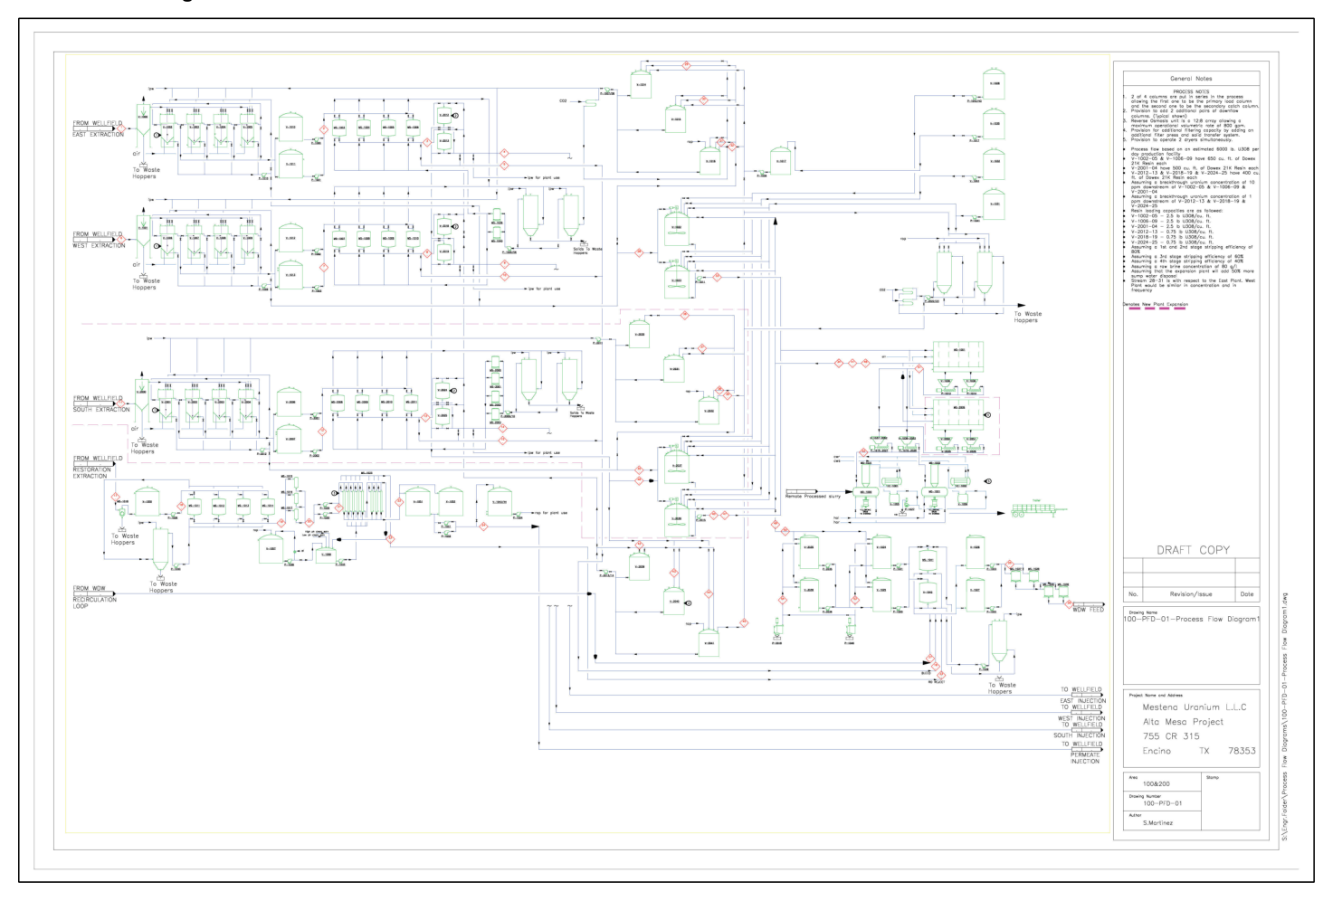This screenshot has width=1333, height=901.
Task: Select the Drawing Number value "100-PFD-01"
Action: click(1162, 803)
